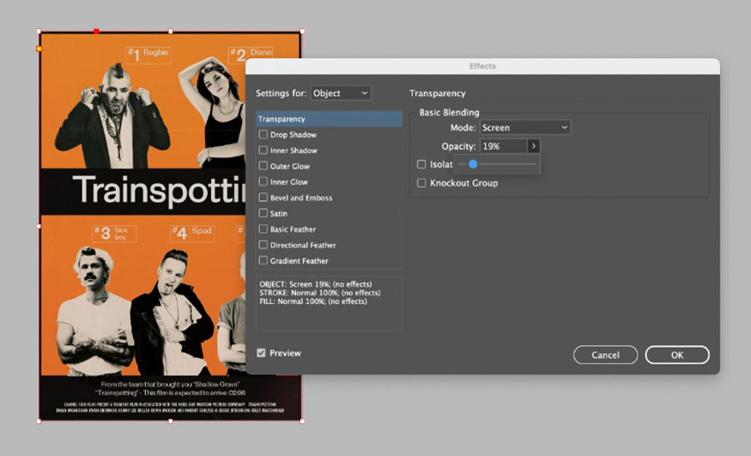
Task: Click the Trainspotting title on poster
Action: (x=159, y=191)
